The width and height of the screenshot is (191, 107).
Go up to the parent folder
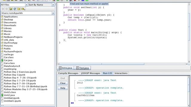coord(11,9)
